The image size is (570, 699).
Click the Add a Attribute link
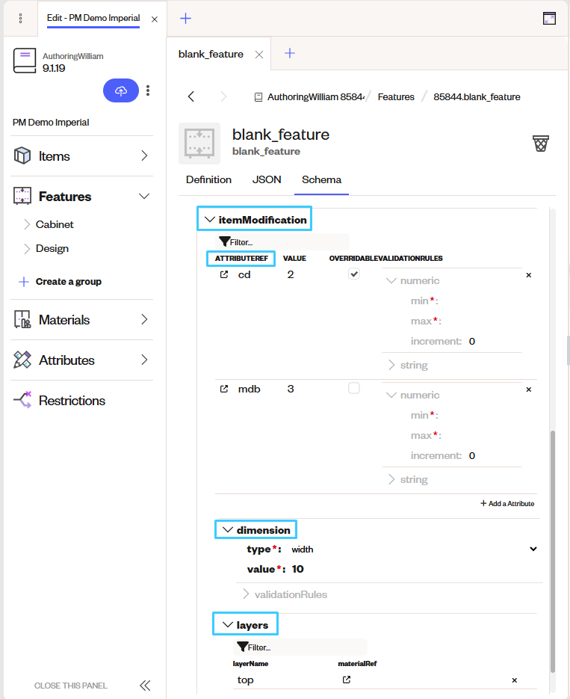(507, 503)
